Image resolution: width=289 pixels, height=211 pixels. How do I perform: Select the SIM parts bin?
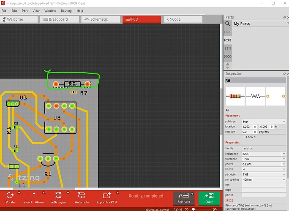228,49
